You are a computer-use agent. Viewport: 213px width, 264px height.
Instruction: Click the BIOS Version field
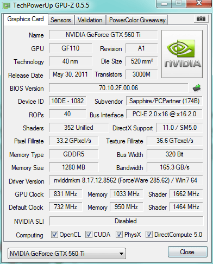(x=118, y=88)
